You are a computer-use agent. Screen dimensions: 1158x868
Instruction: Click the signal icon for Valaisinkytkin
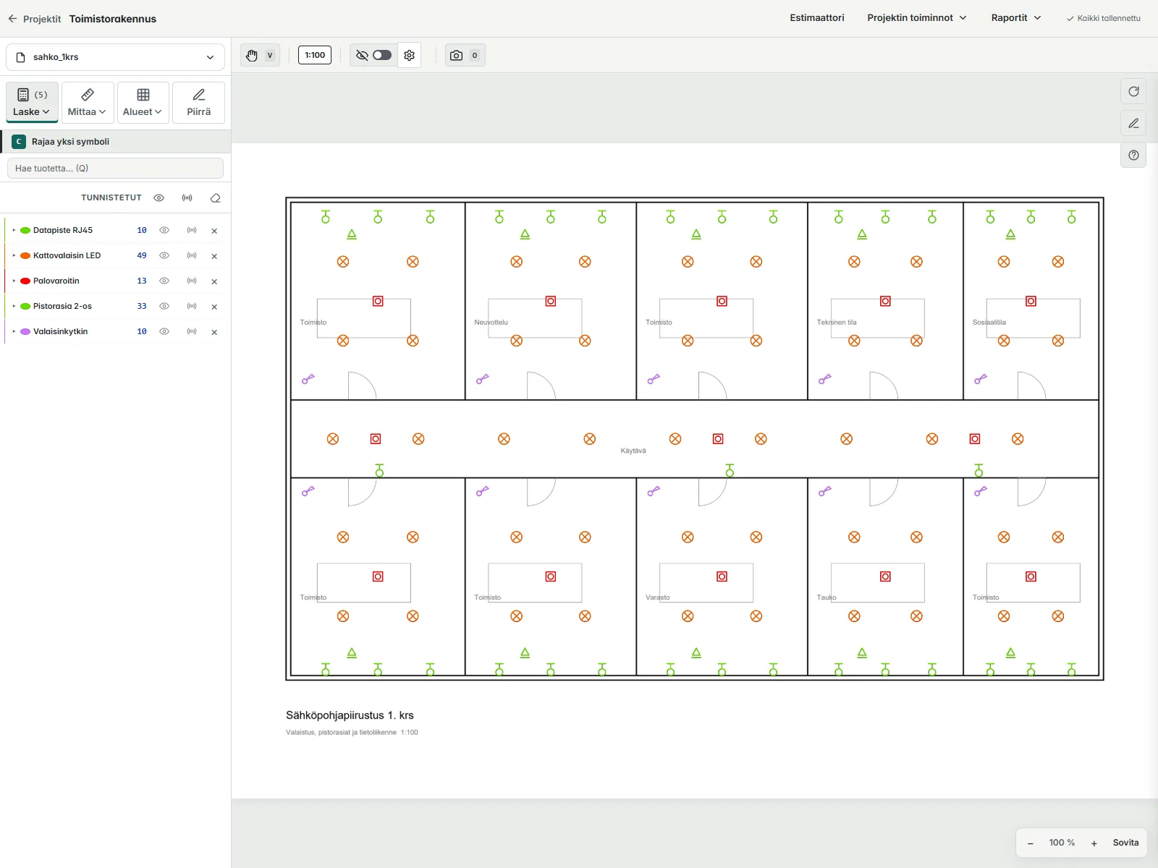pyautogui.click(x=192, y=332)
